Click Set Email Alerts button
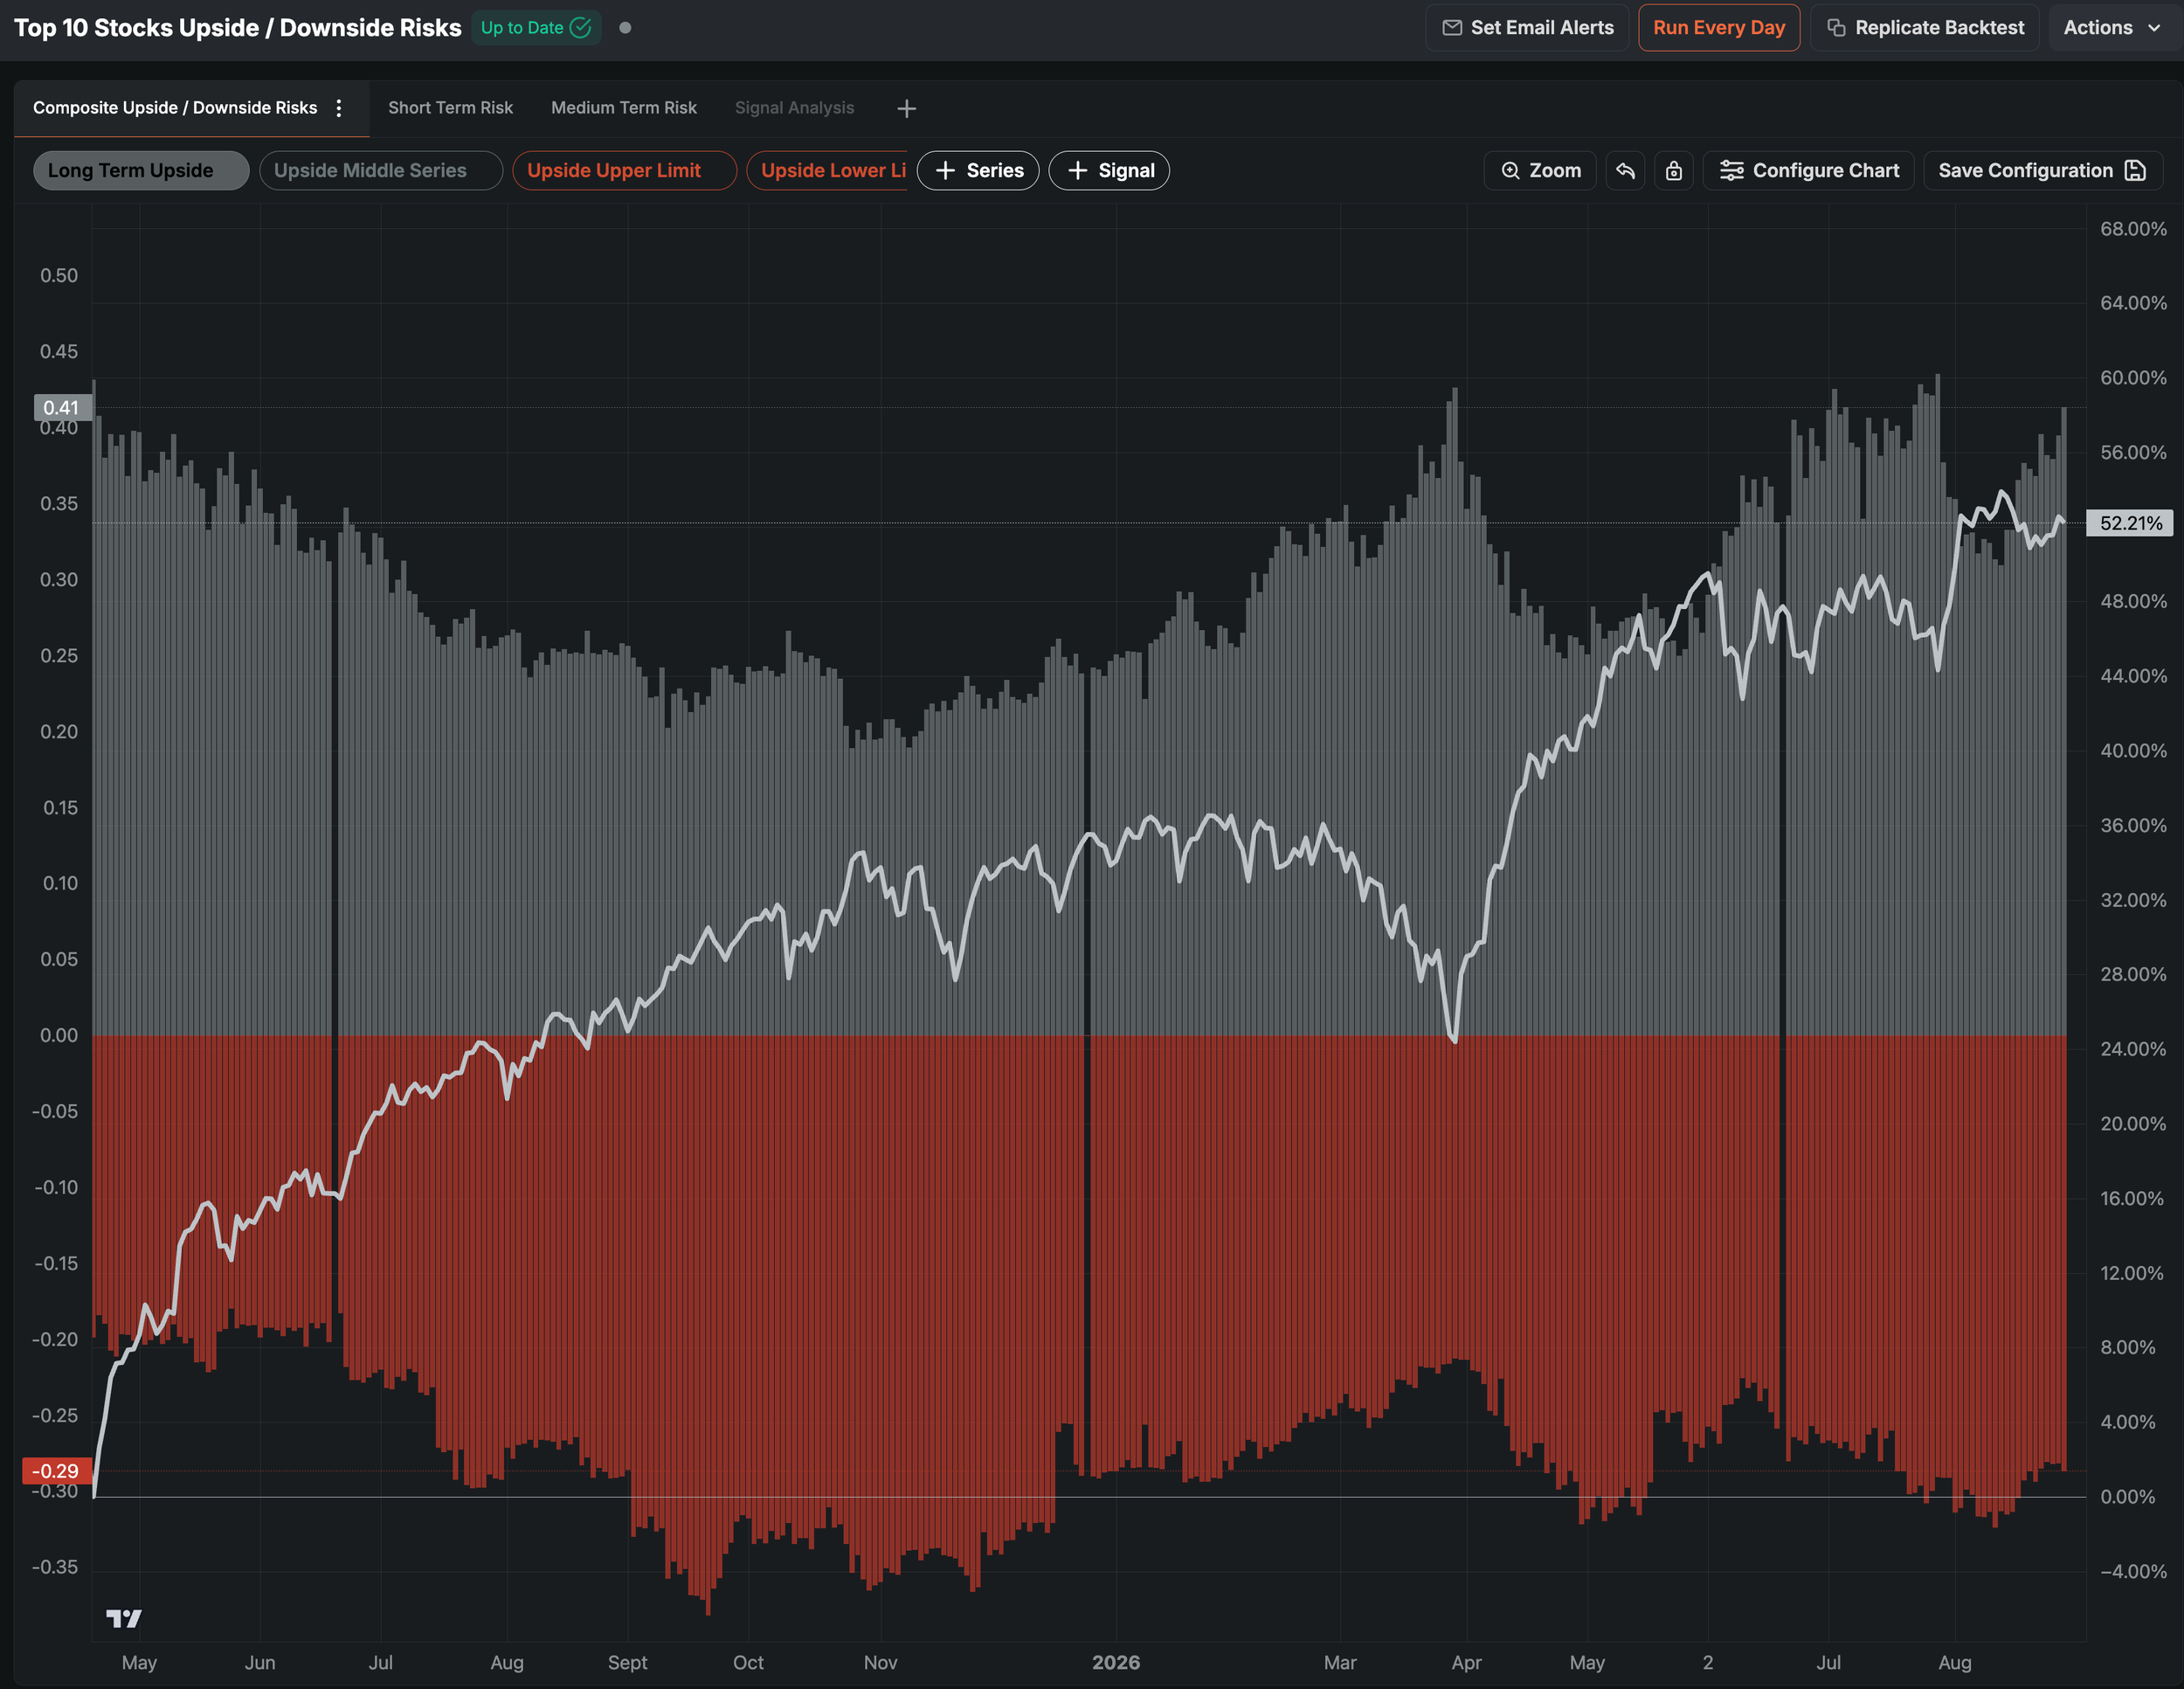 tap(1527, 28)
